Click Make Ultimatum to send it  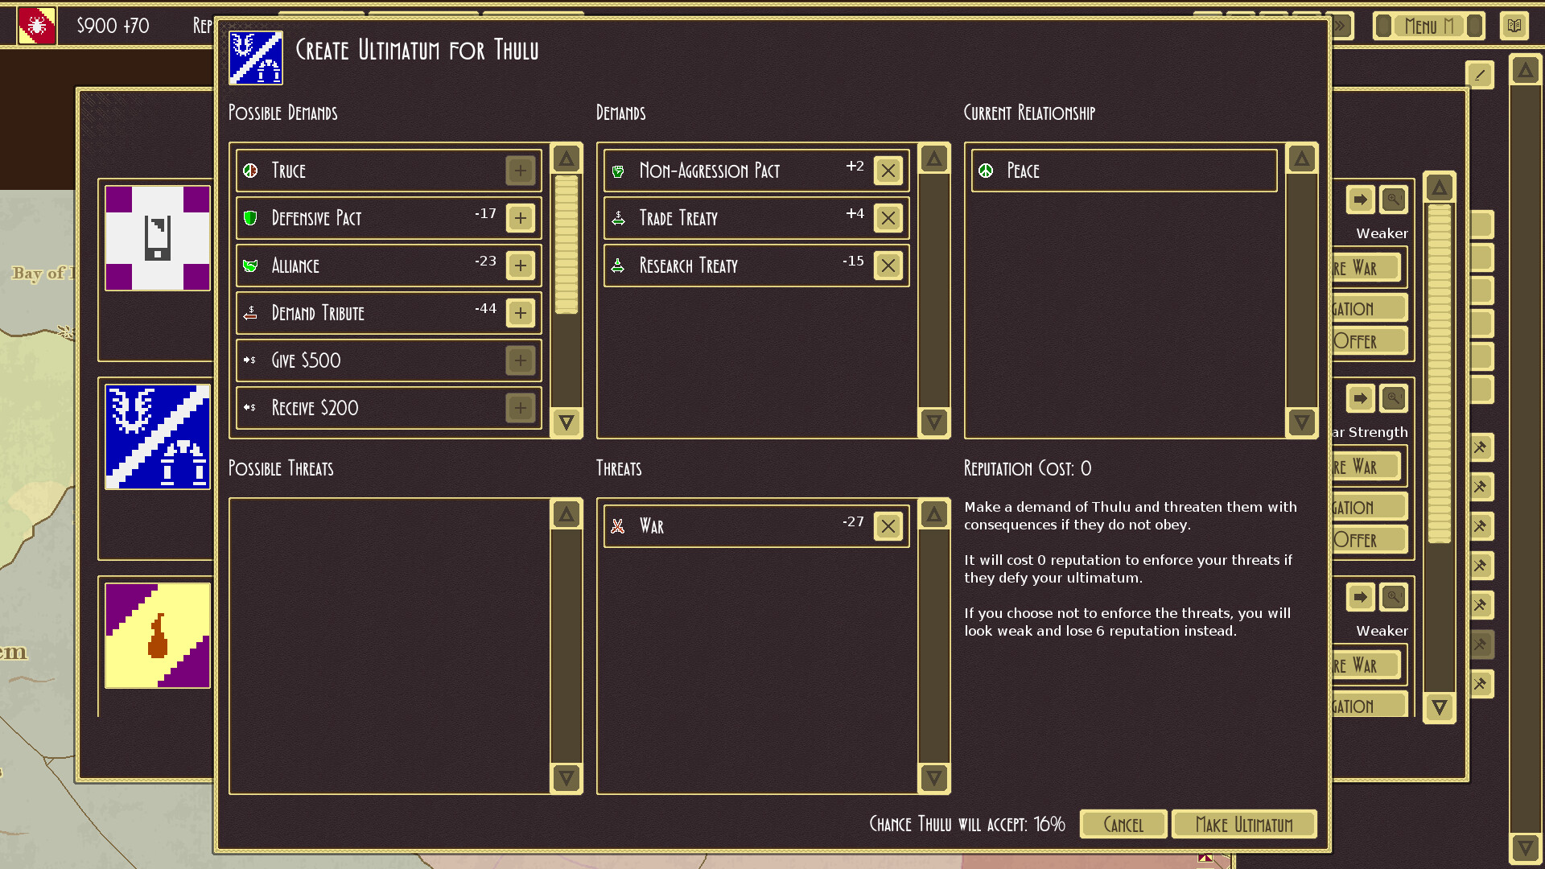coord(1245,824)
